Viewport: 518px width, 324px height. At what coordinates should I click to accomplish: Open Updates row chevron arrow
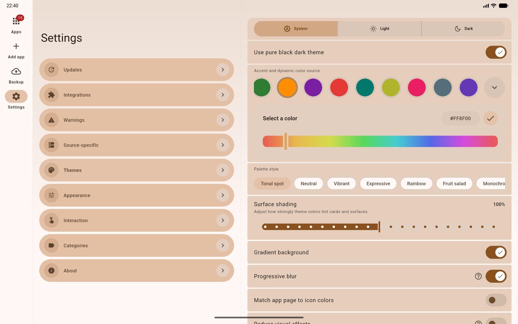pyautogui.click(x=223, y=70)
